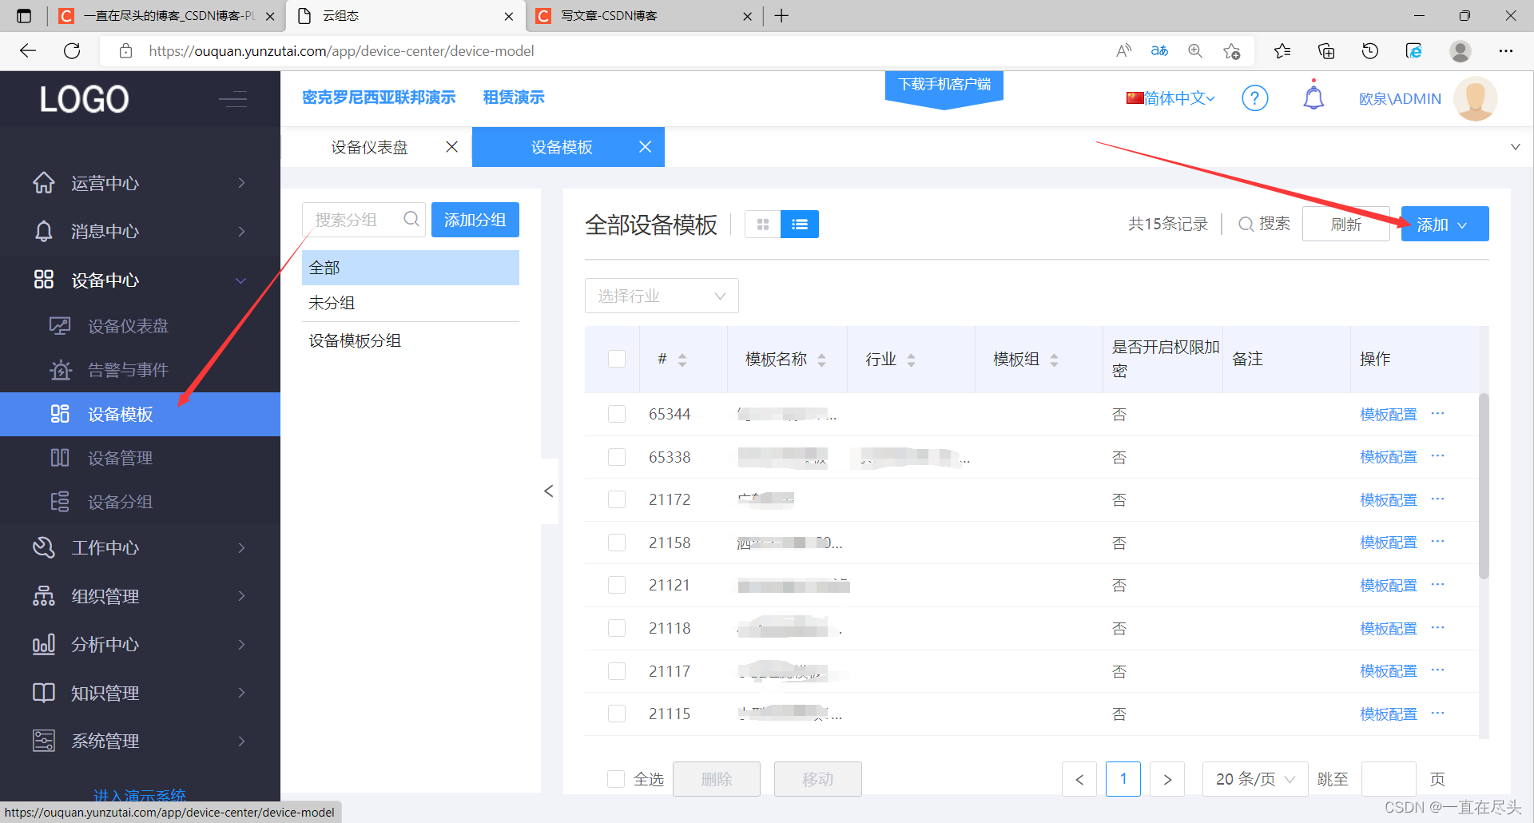Collapse the sidebar with hamburger icon
This screenshot has height=823, width=1534.
pos(232,99)
